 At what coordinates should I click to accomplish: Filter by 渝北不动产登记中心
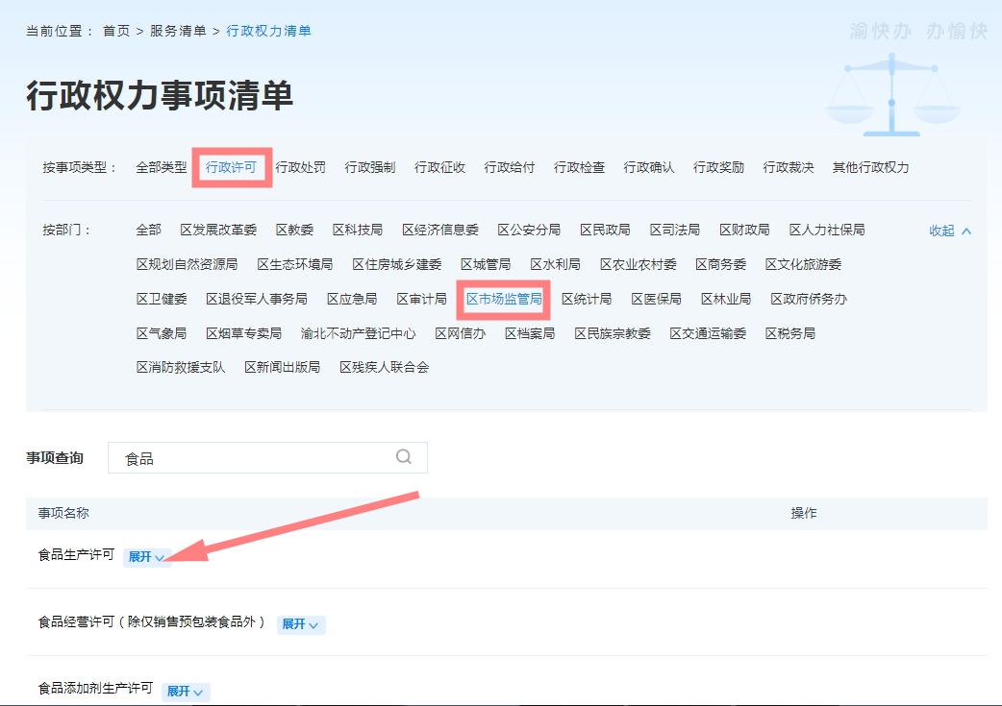point(358,333)
